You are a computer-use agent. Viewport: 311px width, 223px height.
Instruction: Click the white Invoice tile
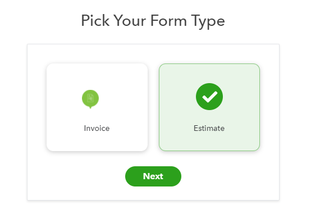pos(97,107)
